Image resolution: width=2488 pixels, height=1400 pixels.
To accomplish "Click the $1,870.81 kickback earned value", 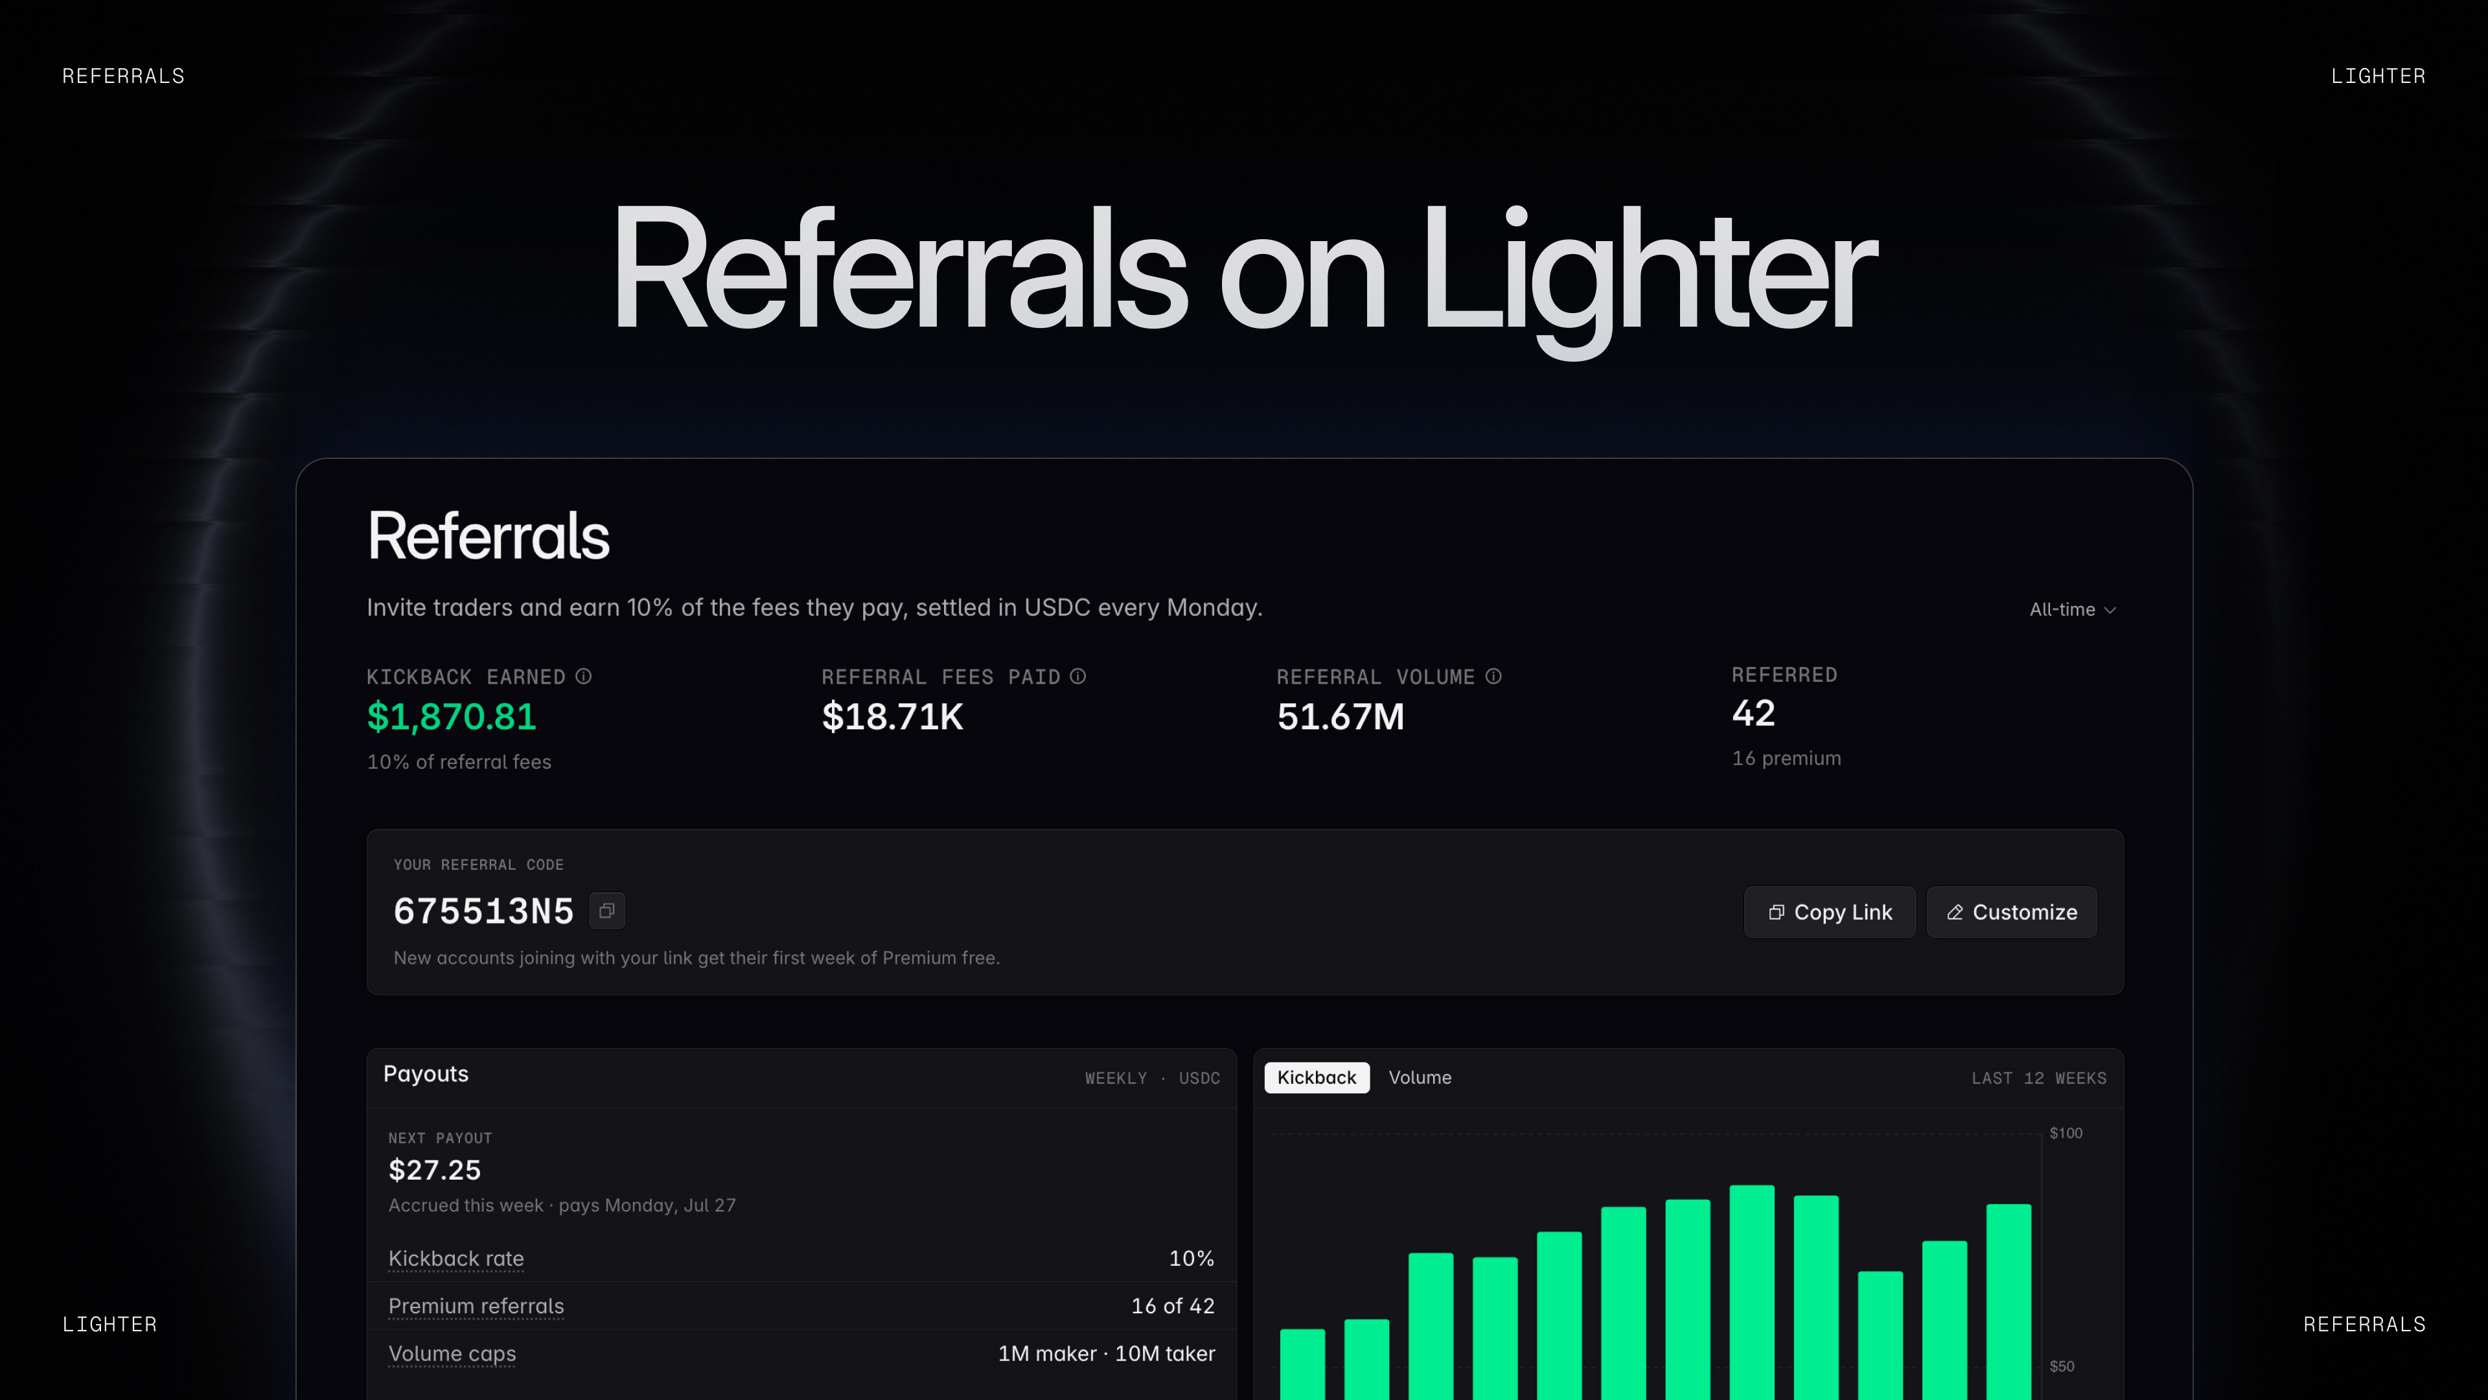I will coord(452,717).
